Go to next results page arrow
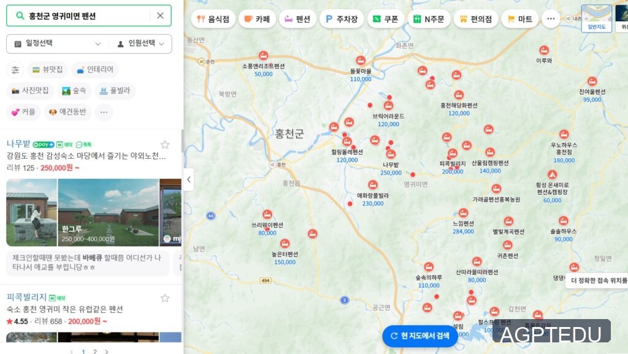 (x=107, y=352)
